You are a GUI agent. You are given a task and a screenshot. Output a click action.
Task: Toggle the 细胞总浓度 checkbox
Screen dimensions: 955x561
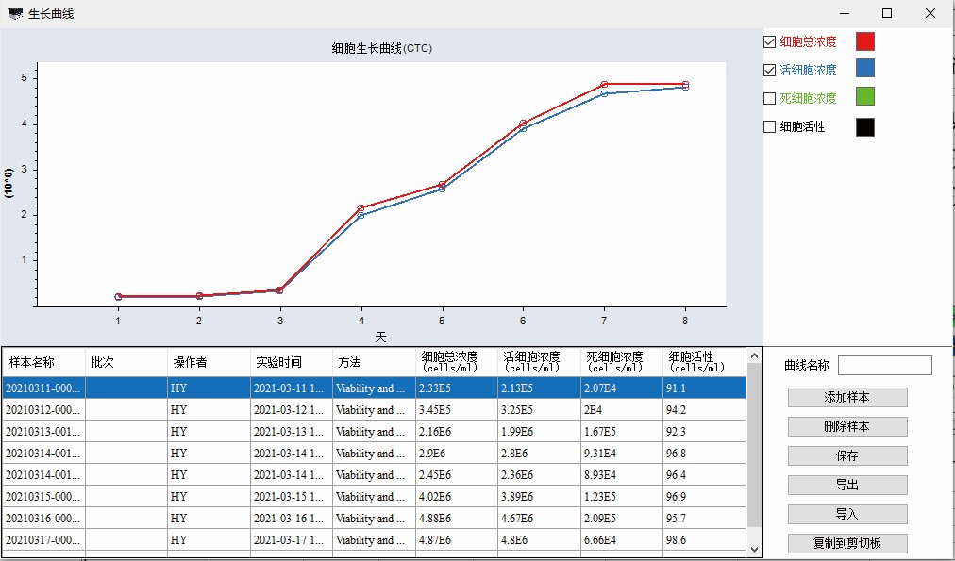pyautogui.click(x=770, y=42)
